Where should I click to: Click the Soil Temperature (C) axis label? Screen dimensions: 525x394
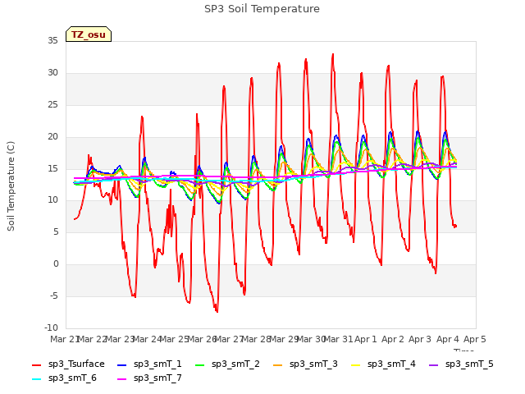tap(11, 186)
